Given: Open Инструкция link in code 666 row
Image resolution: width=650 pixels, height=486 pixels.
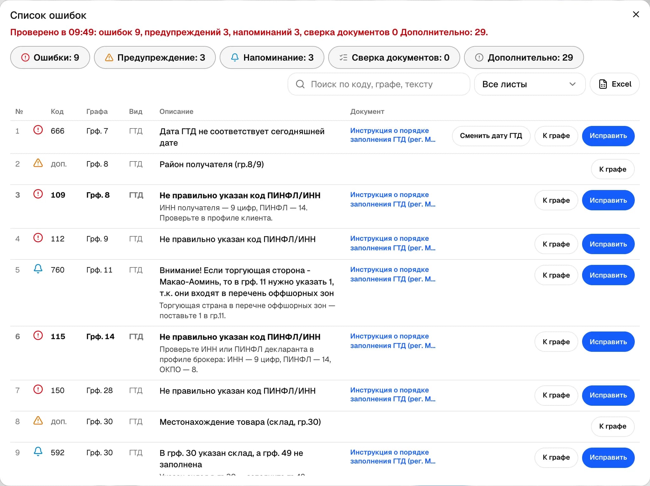Looking at the screenshot, I should [393, 135].
